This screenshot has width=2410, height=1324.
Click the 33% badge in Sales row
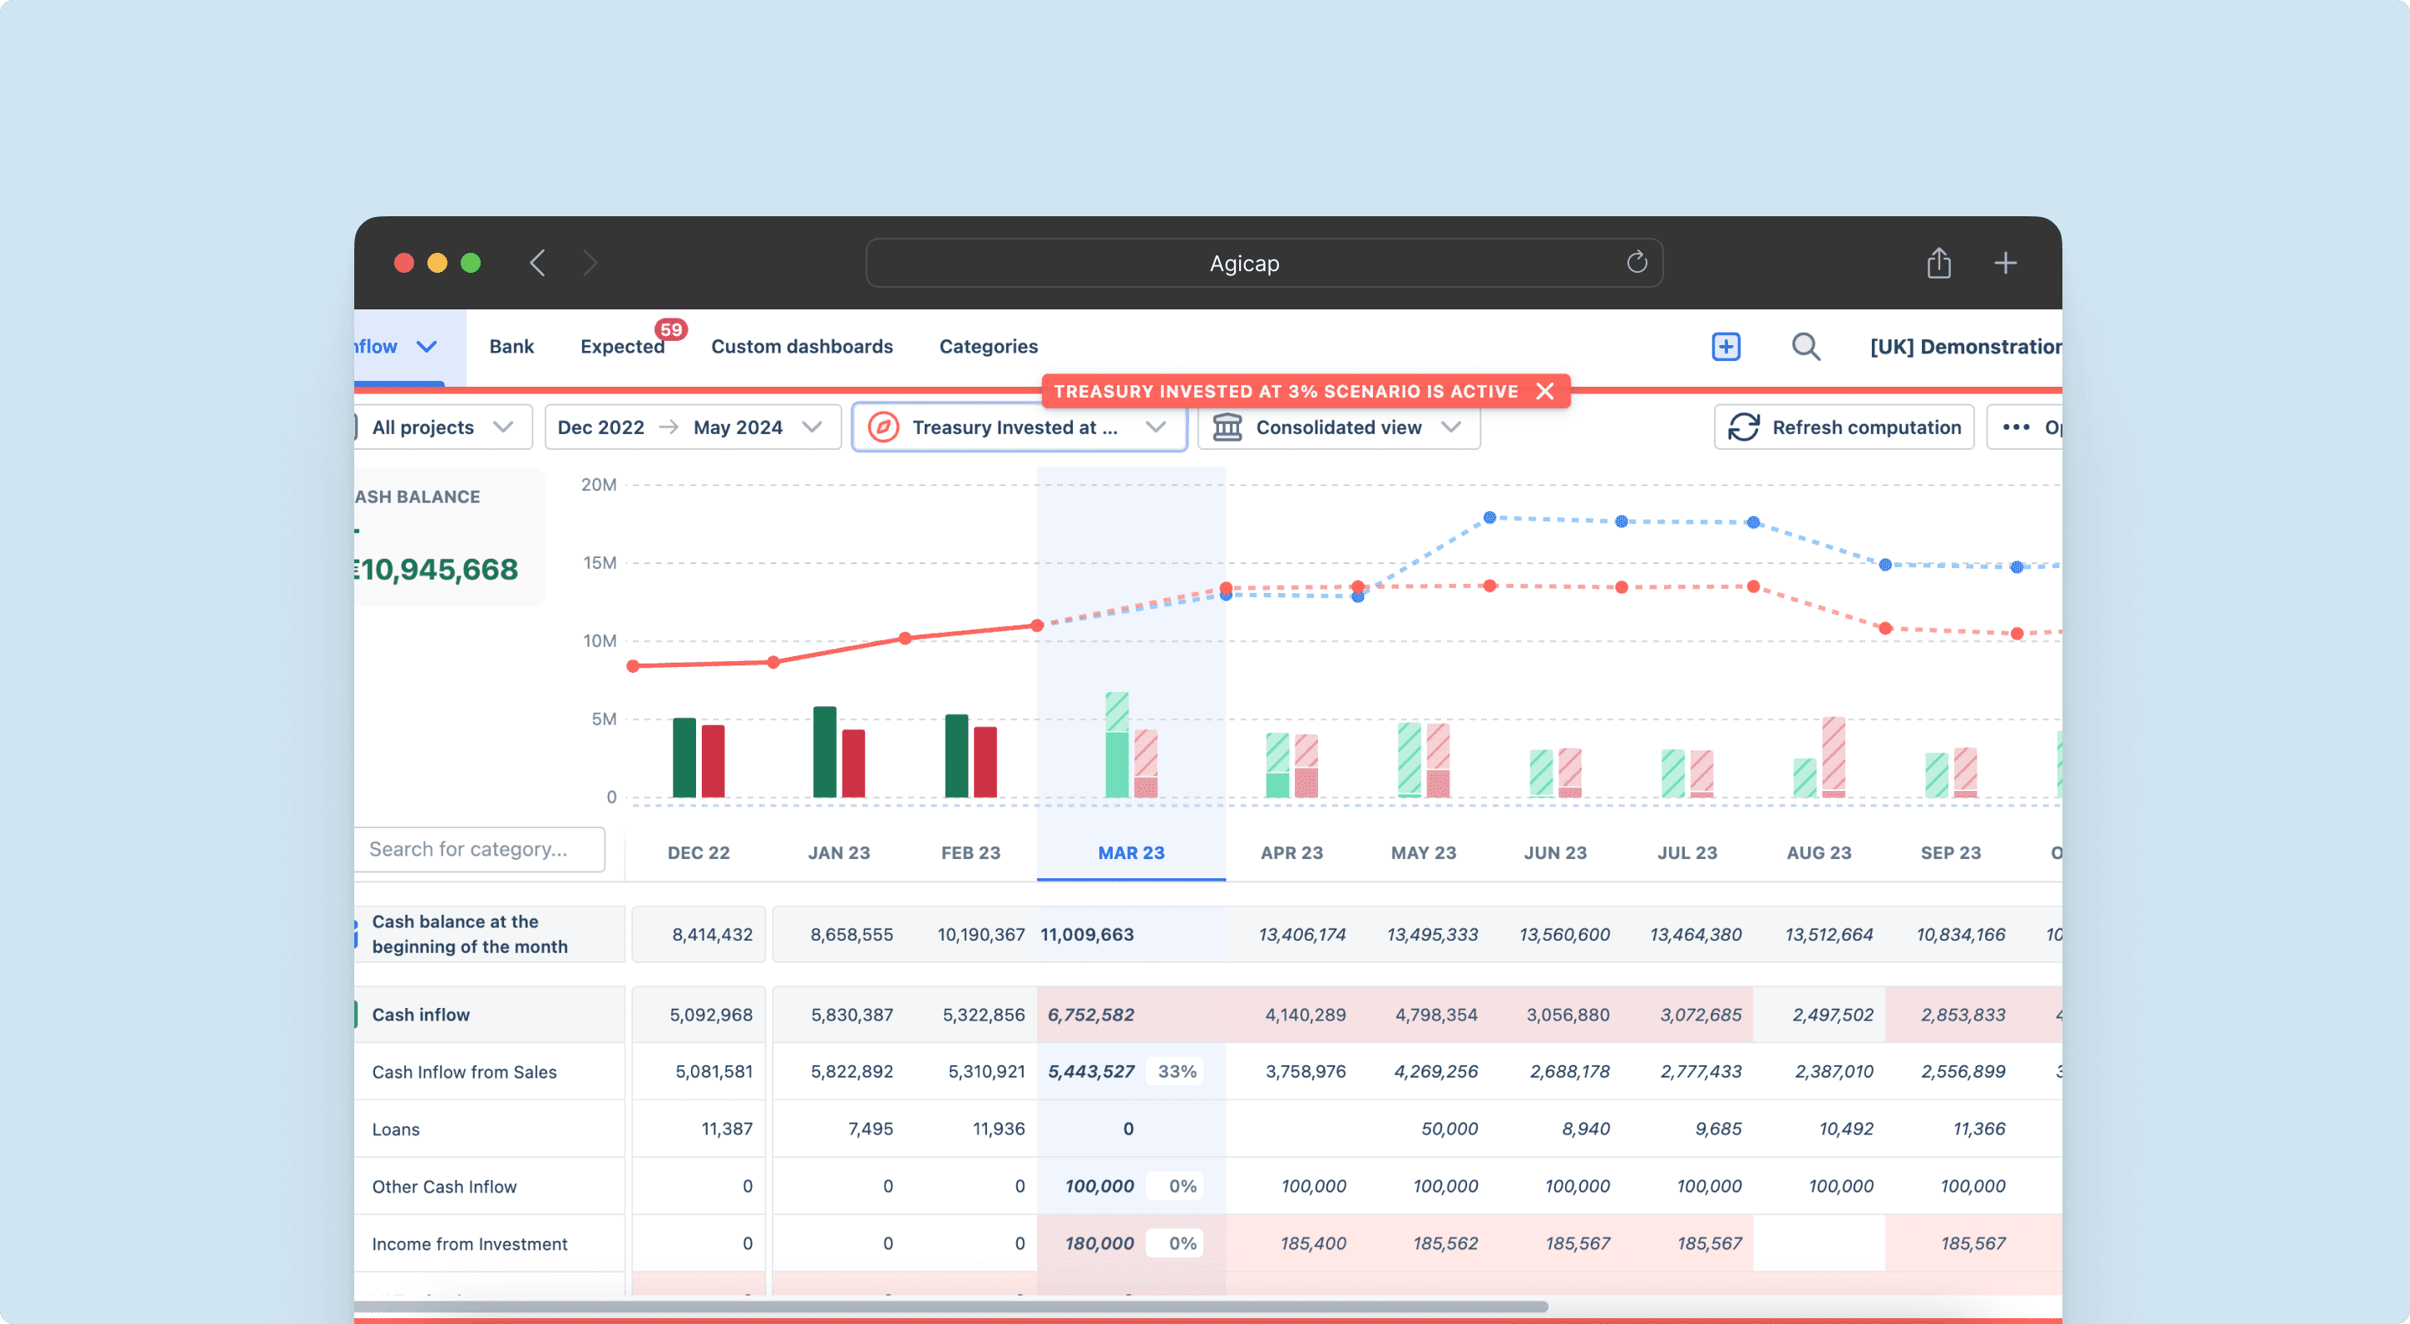click(x=1177, y=1071)
